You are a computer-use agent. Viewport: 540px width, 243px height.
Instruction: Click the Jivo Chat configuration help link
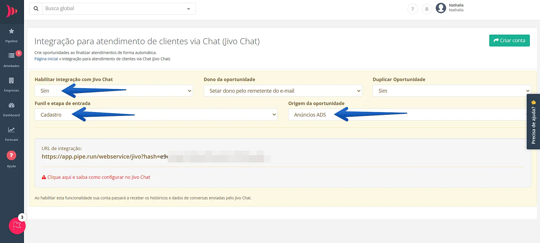click(99, 177)
